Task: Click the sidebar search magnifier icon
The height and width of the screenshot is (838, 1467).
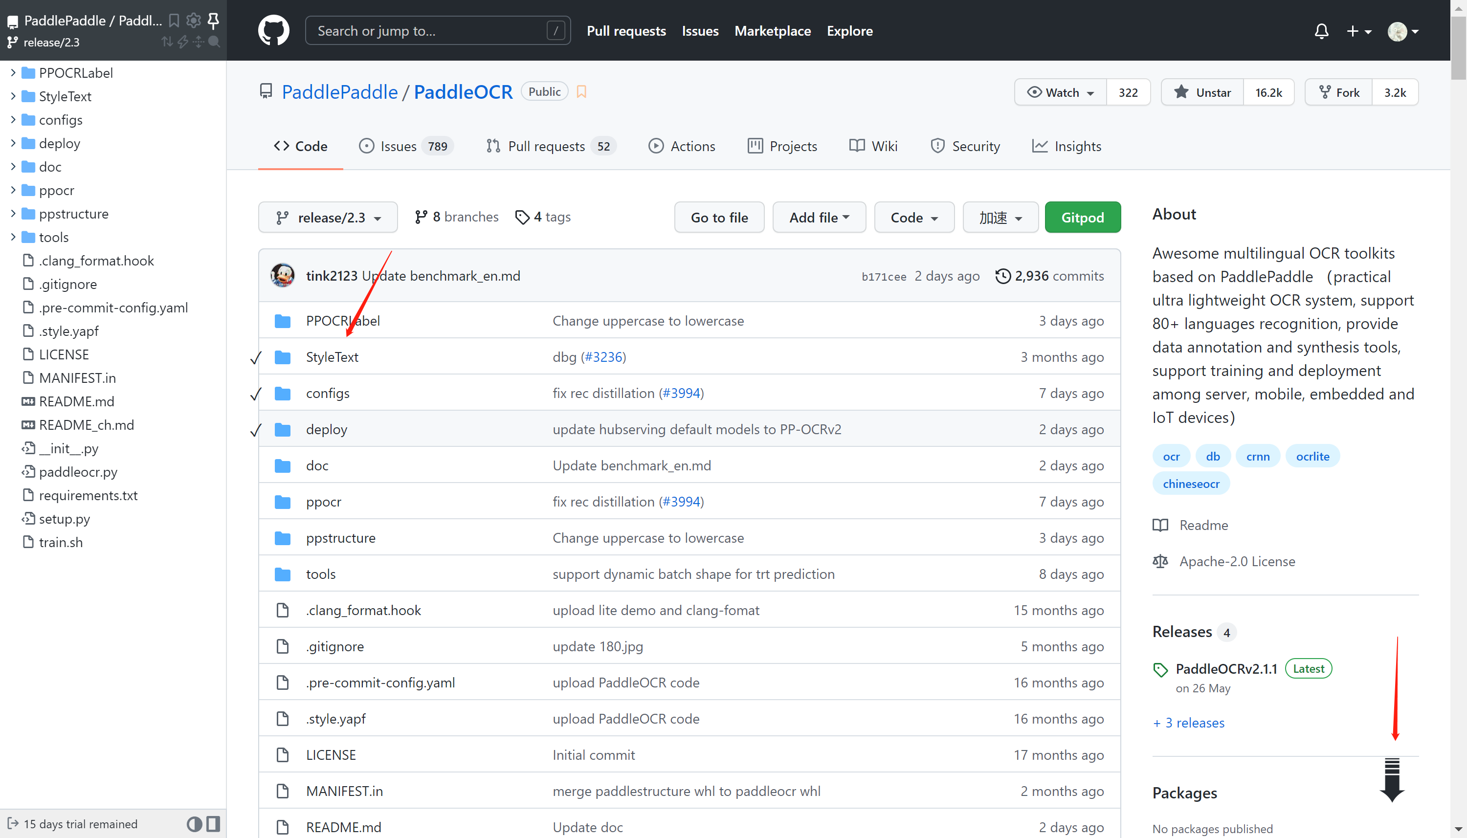Action: pos(214,42)
